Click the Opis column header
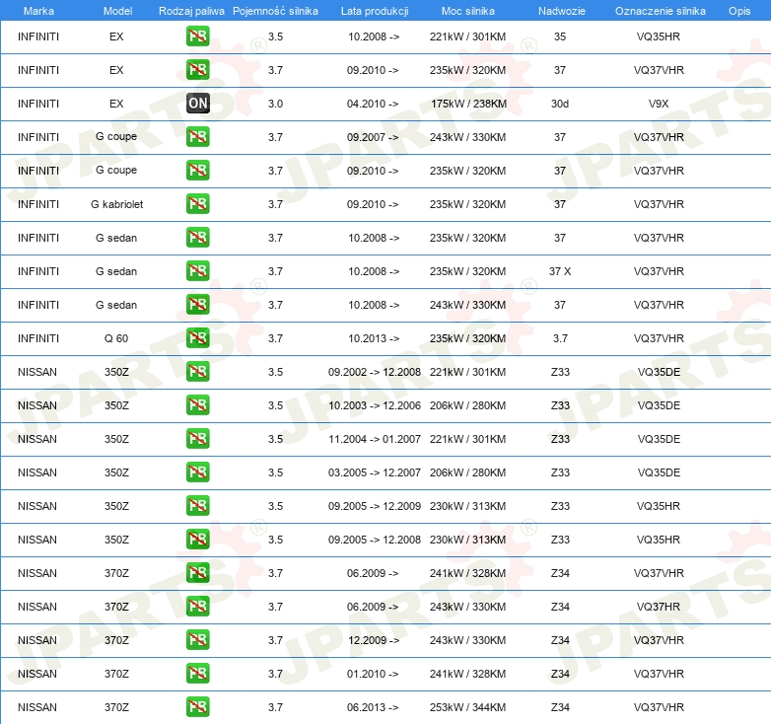 click(739, 11)
